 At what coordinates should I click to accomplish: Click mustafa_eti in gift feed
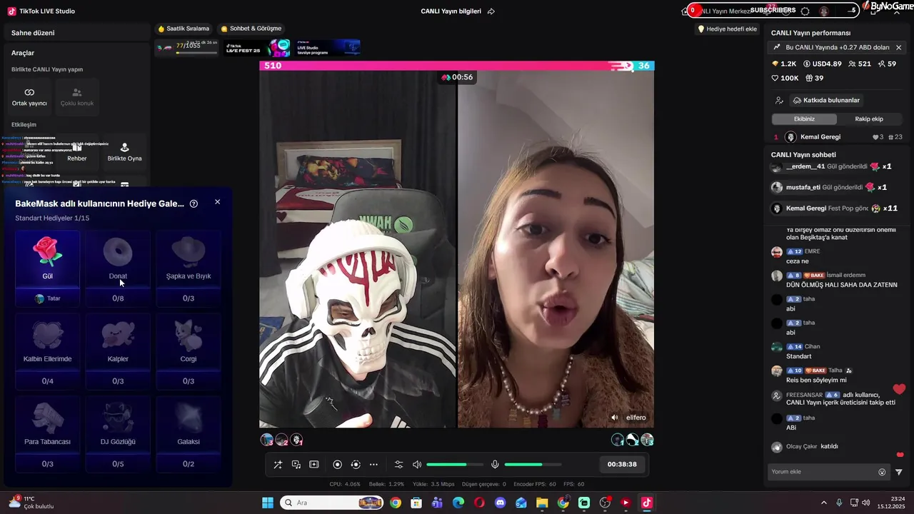click(803, 187)
